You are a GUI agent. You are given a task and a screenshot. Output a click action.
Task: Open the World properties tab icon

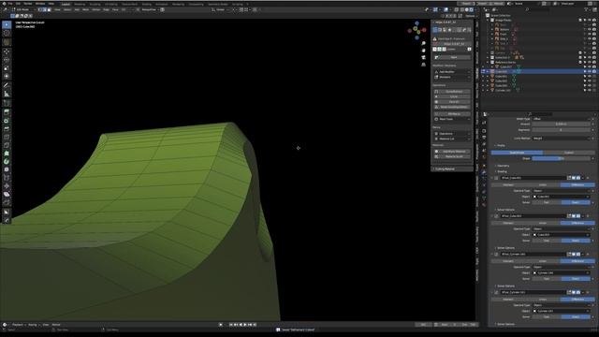pyautogui.click(x=484, y=157)
